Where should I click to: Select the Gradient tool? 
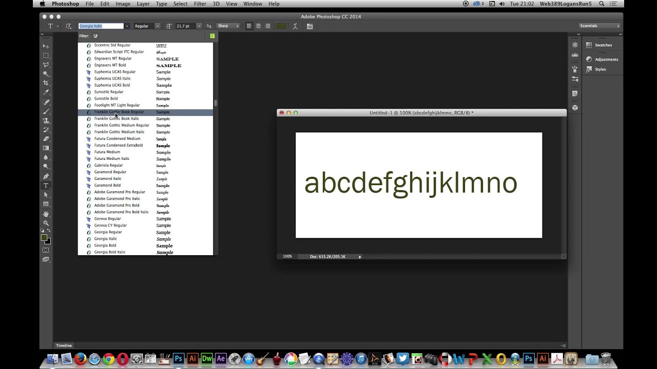[46, 148]
